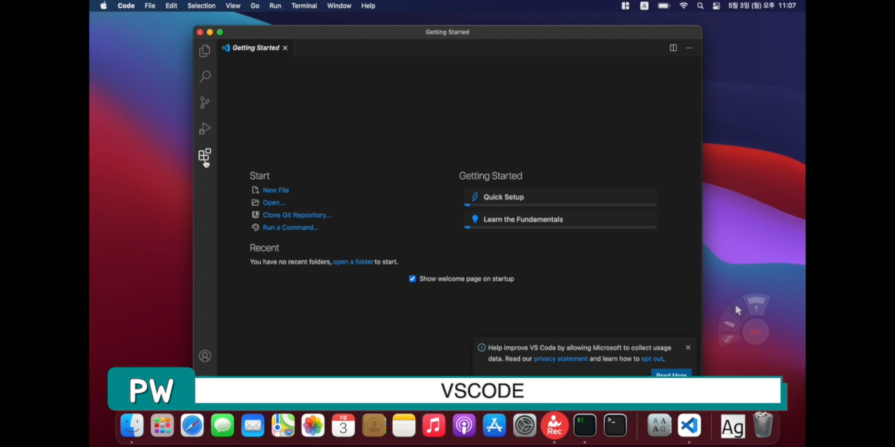Close the Getting Started tab

[x=285, y=48]
